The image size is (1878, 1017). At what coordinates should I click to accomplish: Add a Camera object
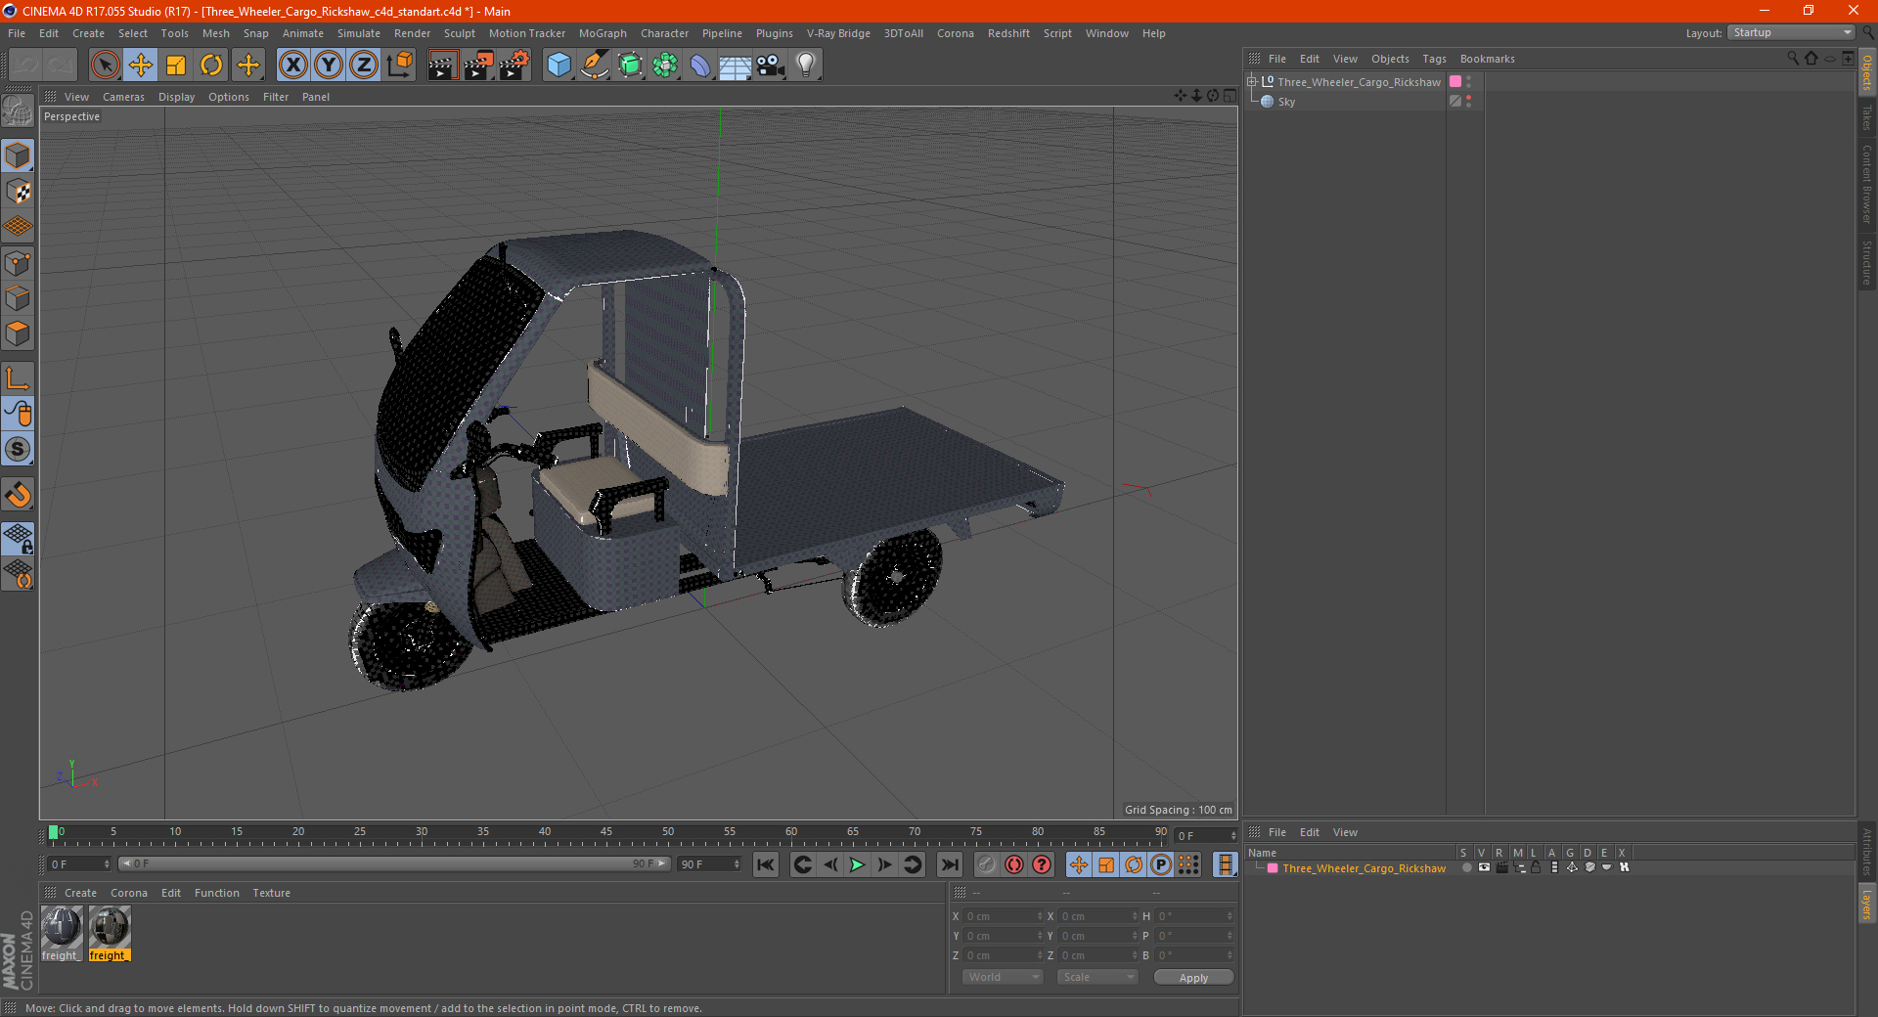[x=770, y=66]
